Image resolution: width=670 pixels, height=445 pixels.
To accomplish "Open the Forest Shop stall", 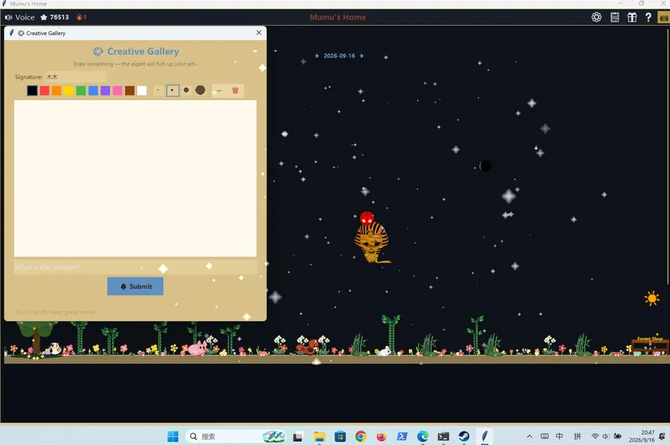I will pyautogui.click(x=650, y=346).
